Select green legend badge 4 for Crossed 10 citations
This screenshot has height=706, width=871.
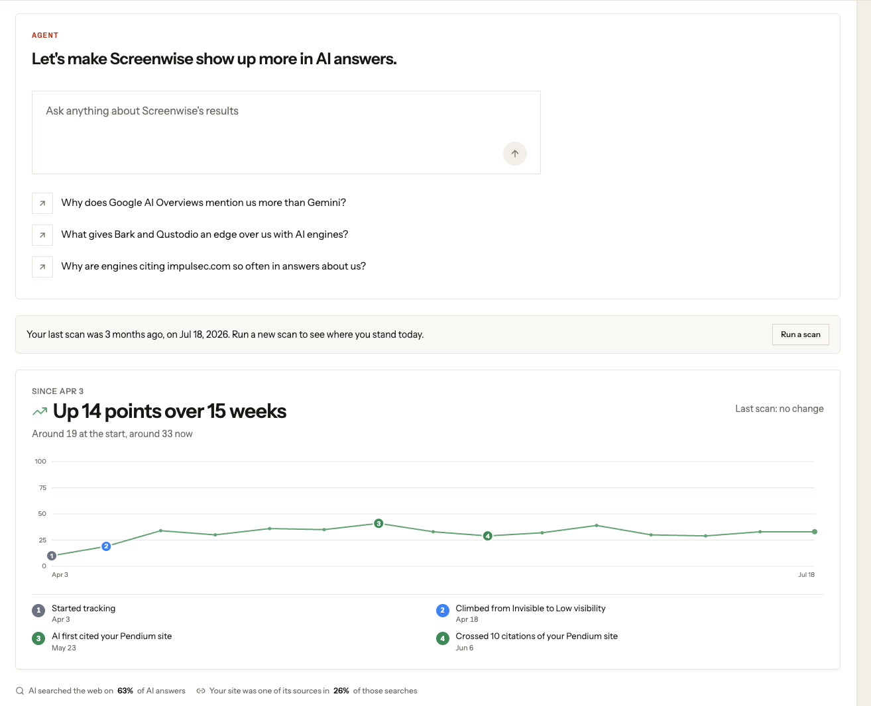click(443, 638)
